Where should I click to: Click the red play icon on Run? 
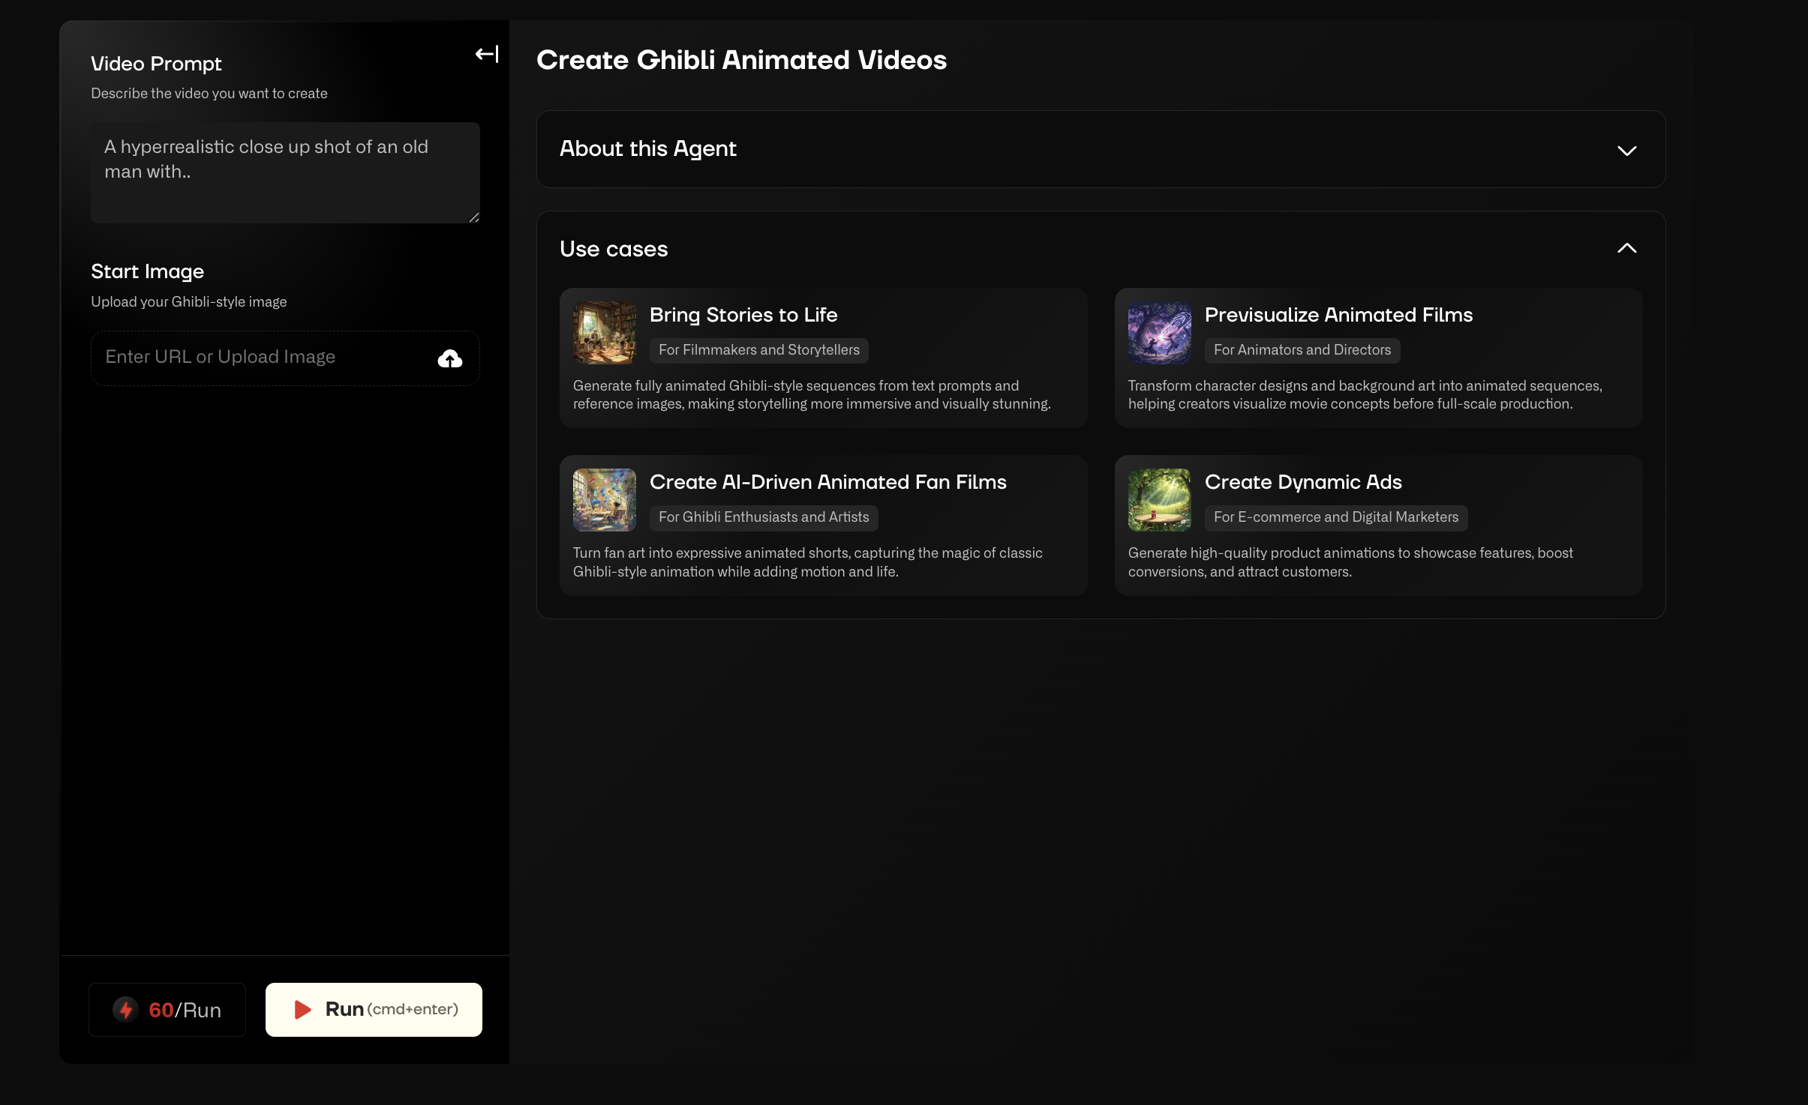(x=302, y=1009)
